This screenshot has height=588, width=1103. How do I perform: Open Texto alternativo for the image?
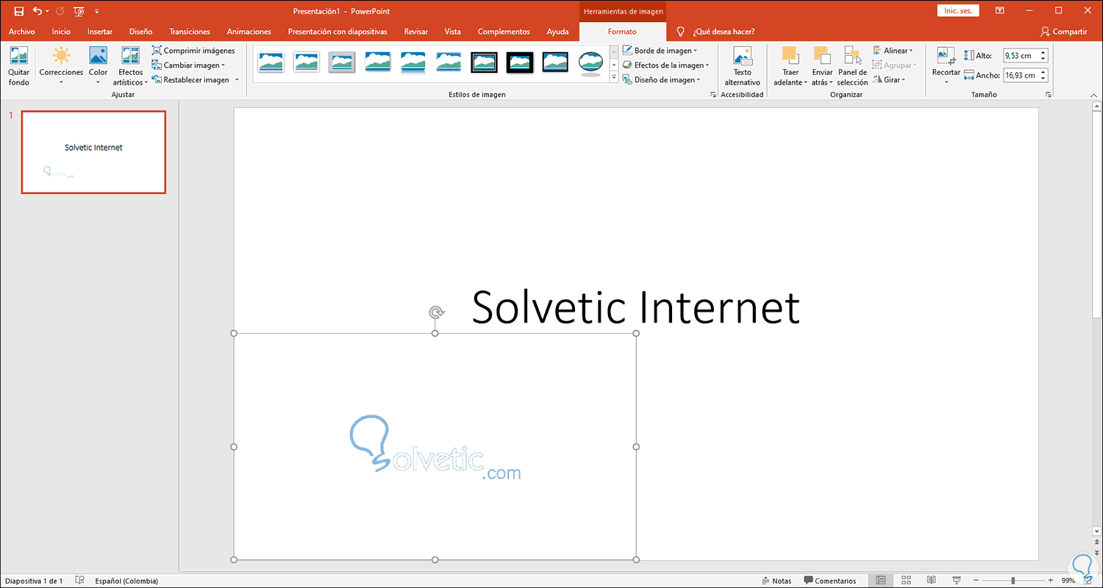click(743, 66)
